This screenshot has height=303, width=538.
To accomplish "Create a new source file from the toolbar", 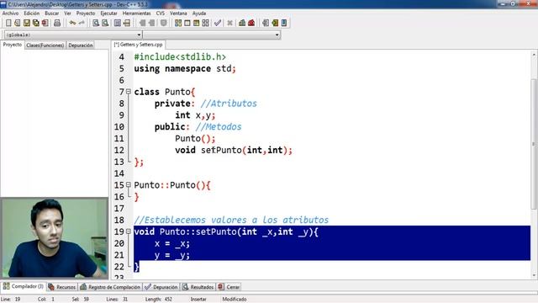I will [x=8, y=23].
